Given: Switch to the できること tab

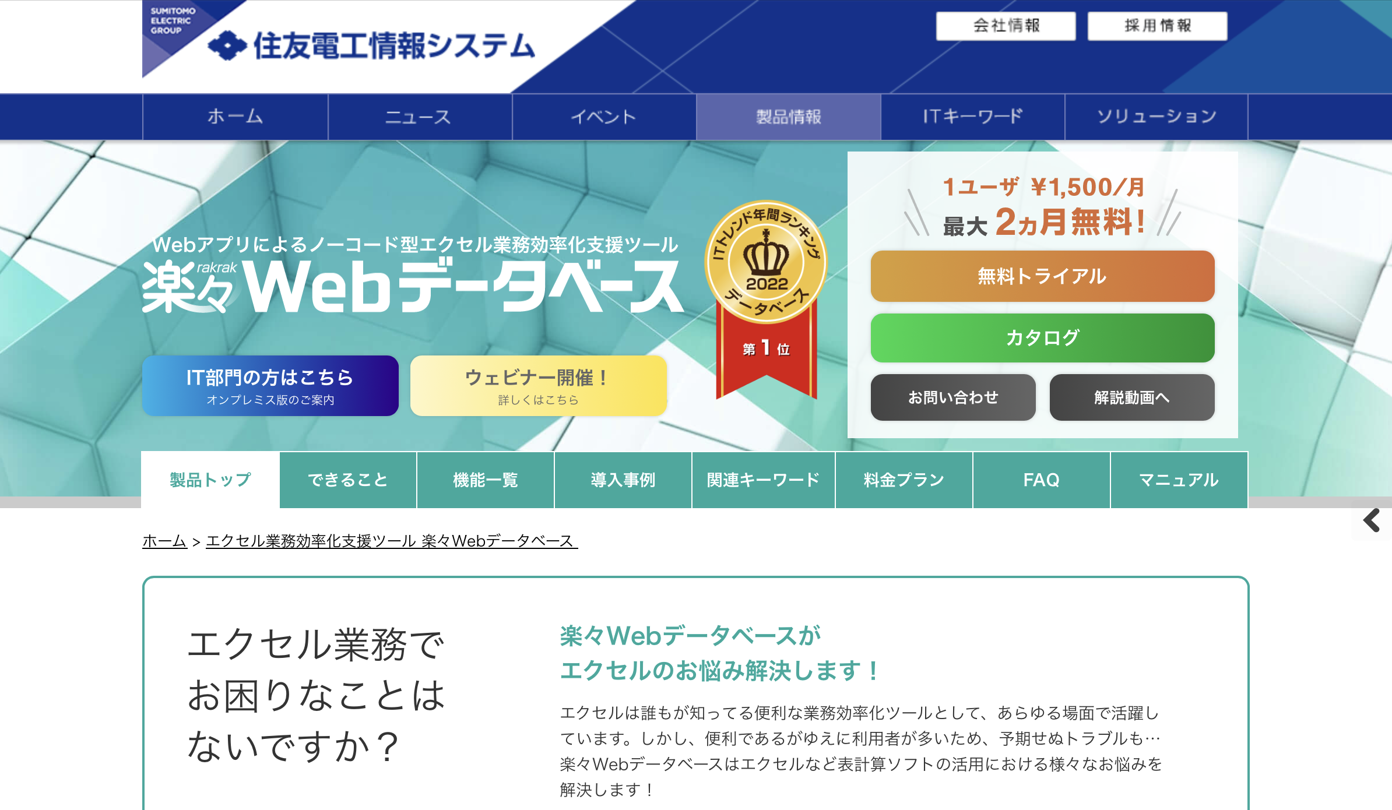Looking at the screenshot, I should (348, 480).
